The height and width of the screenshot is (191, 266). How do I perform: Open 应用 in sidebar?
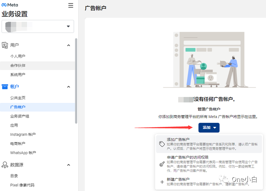coord(37,125)
